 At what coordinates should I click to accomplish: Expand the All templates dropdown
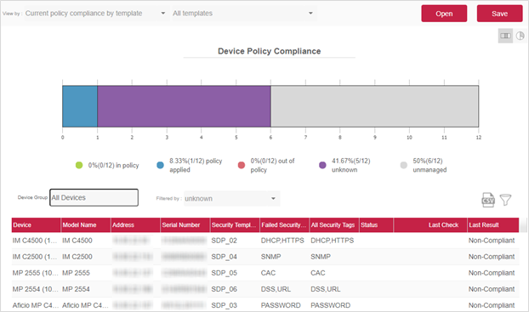coord(243,14)
